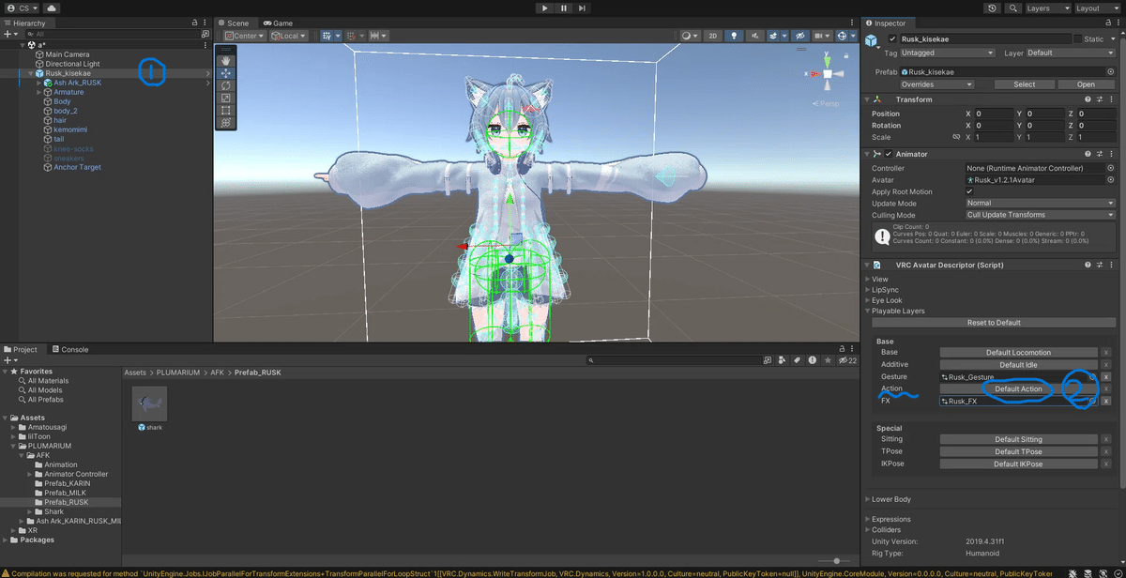
Task: Open the Overrides dropdown
Action: click(936, 84)
